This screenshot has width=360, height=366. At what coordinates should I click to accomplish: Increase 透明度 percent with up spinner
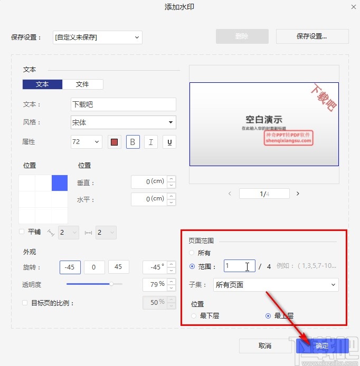172,282
